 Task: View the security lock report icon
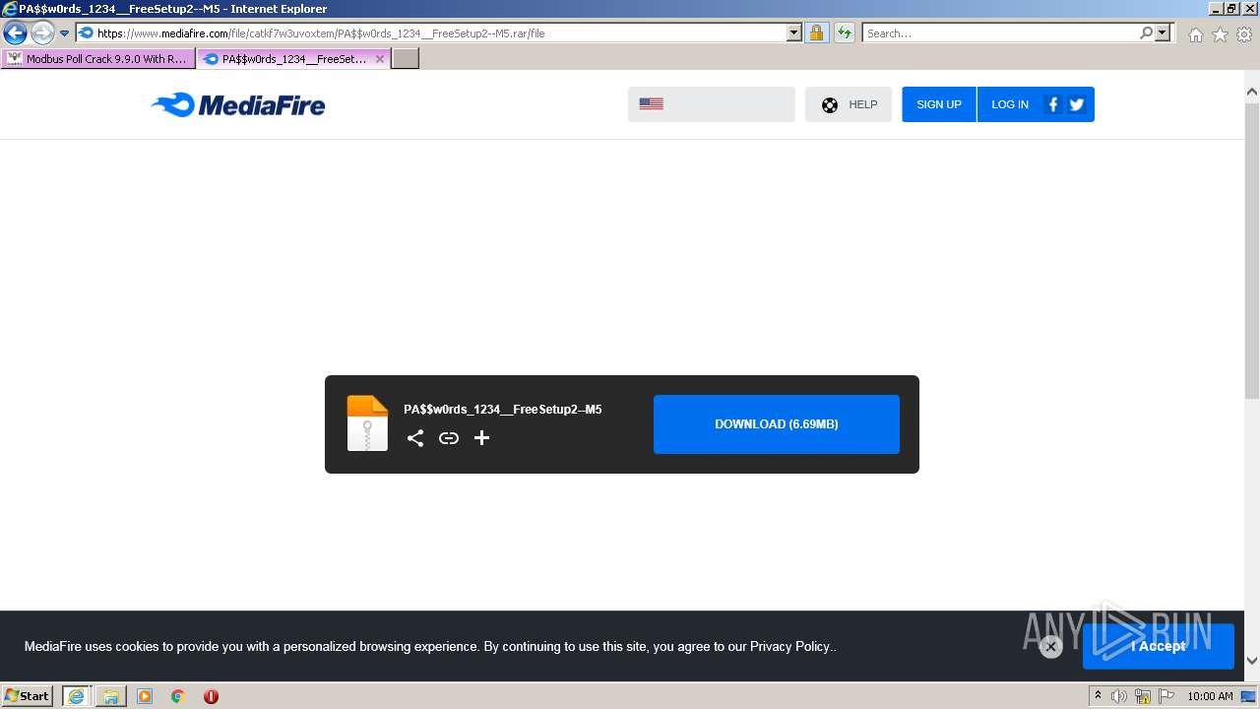click(817, 33)
